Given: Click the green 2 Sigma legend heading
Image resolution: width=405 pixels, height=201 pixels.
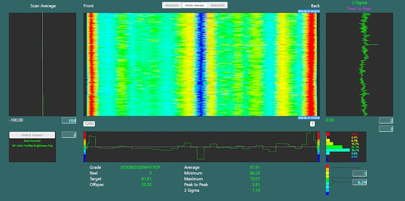Looking at the screenshot, I should [x=359, y=3].
